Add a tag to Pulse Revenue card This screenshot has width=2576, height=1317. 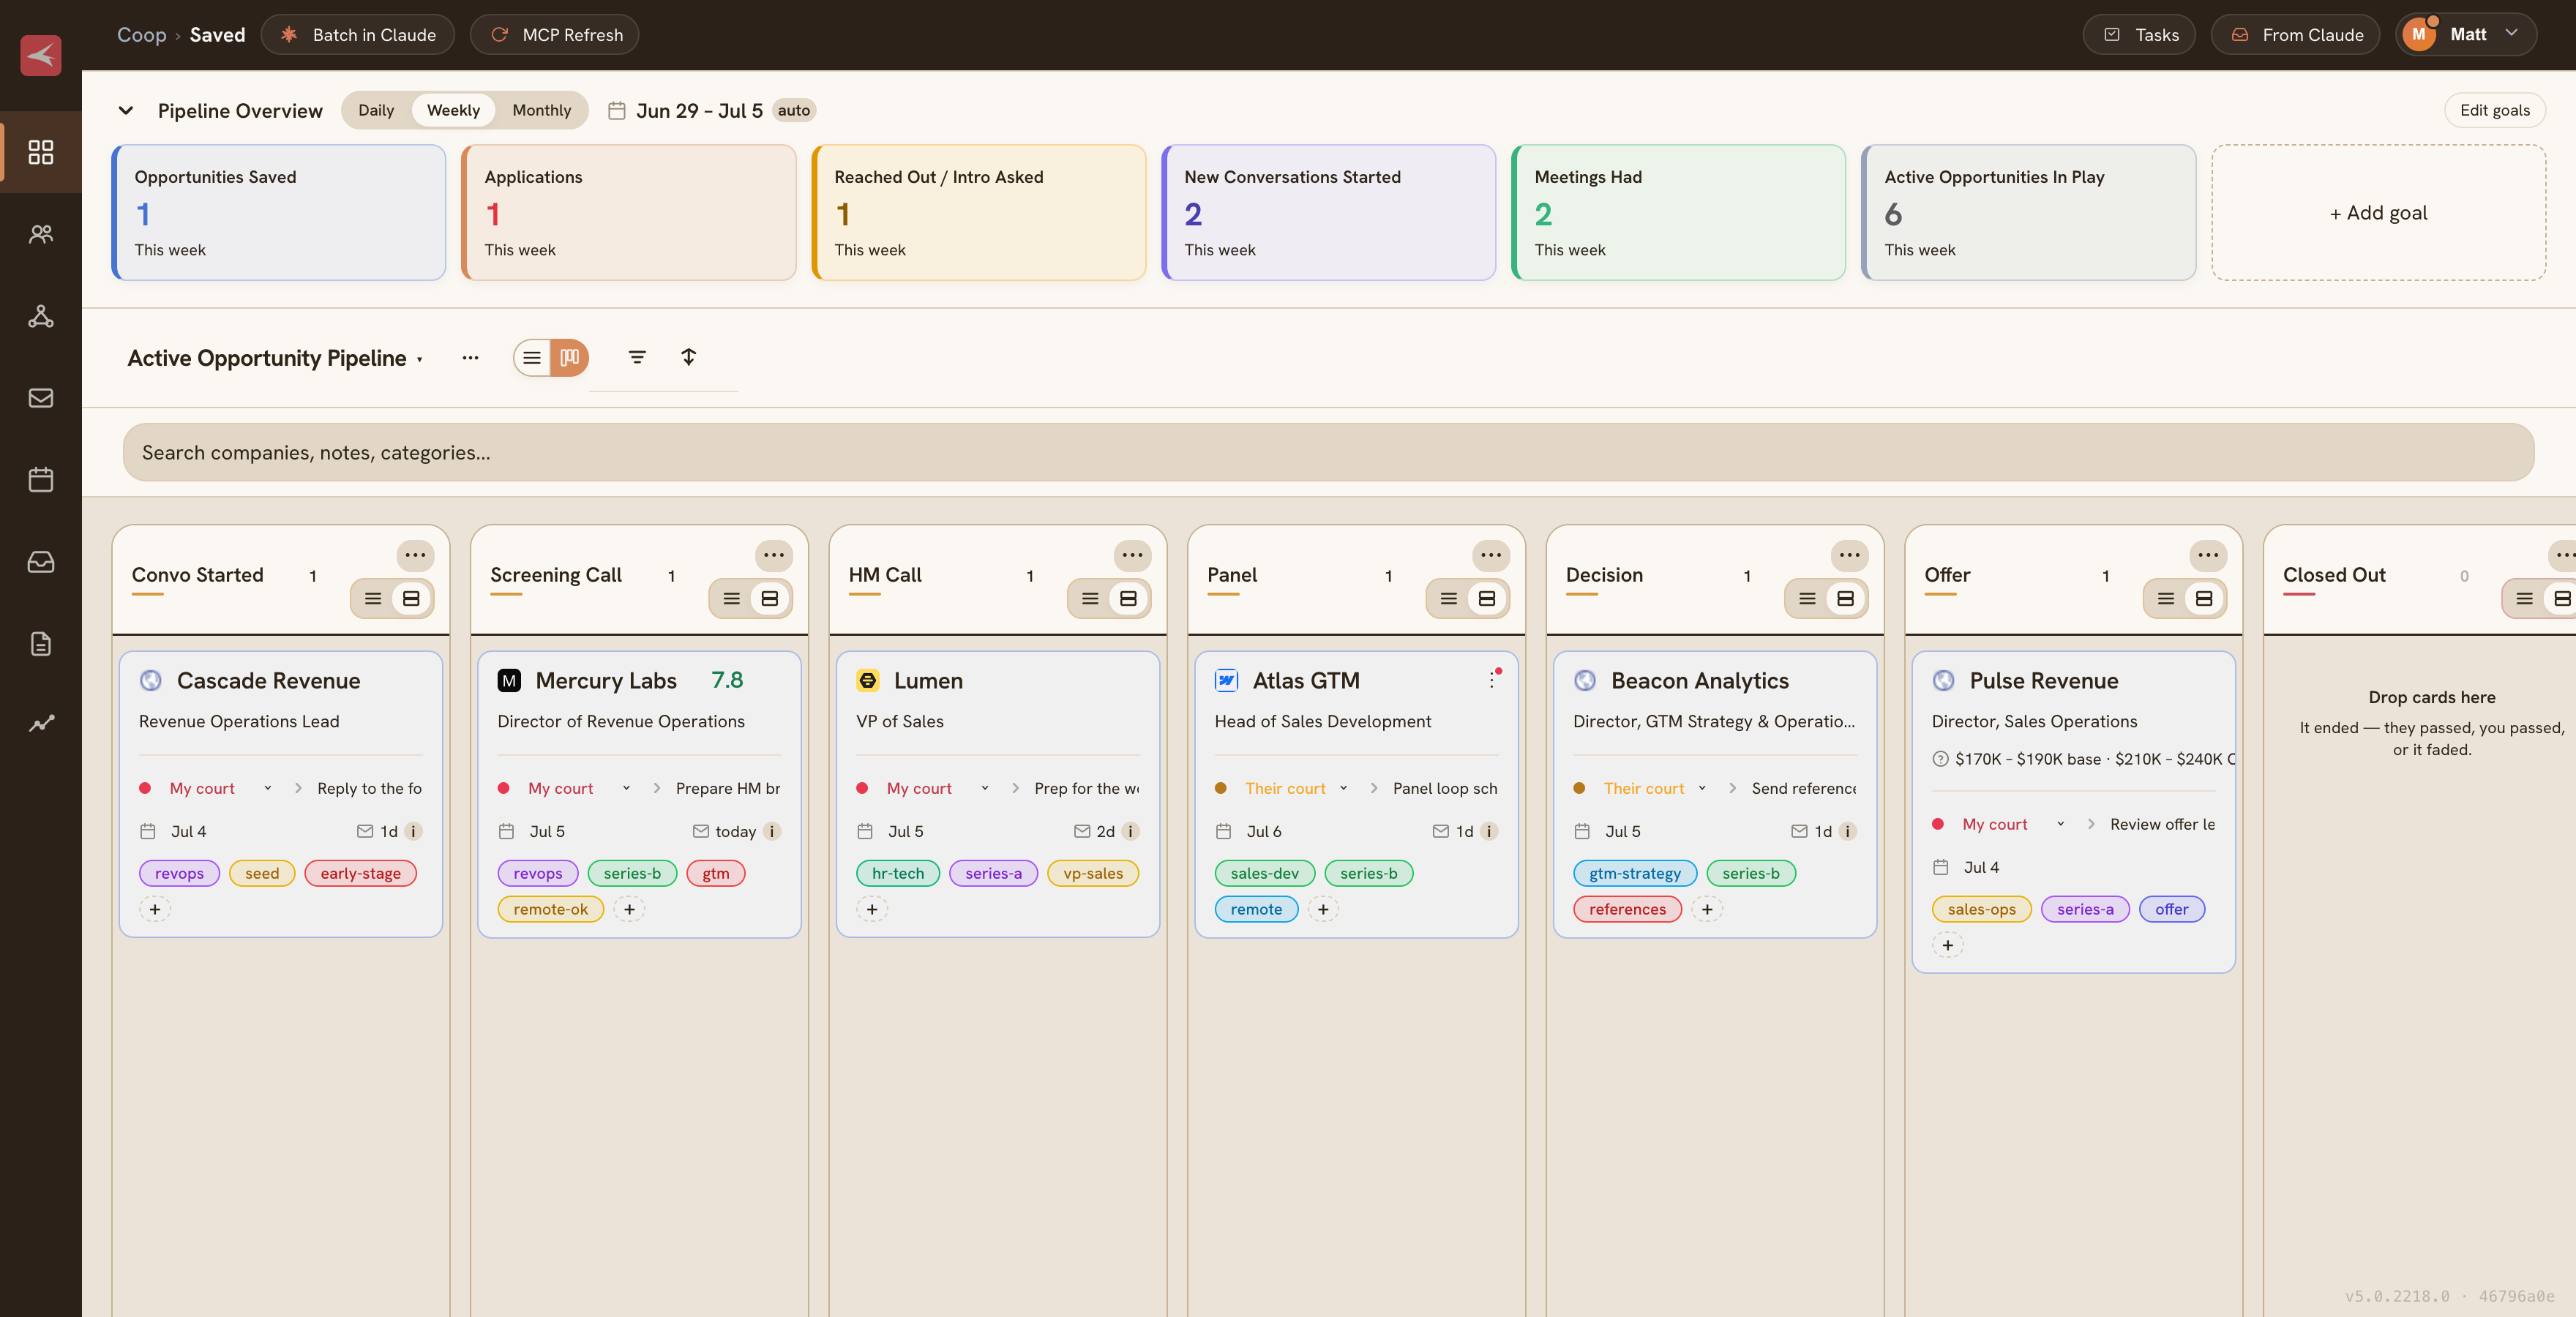point(1948,945)
